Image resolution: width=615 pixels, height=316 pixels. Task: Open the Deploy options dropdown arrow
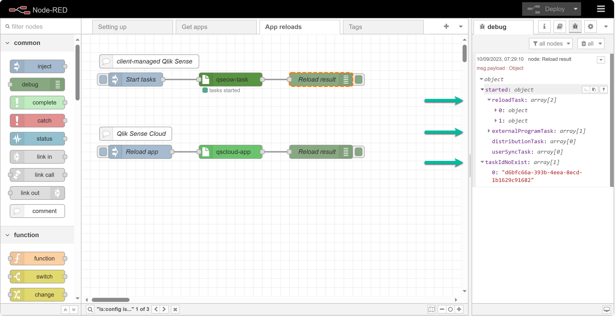(576, 9)
